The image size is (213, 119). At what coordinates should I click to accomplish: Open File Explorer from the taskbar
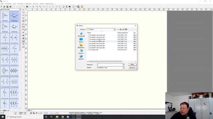57,117
